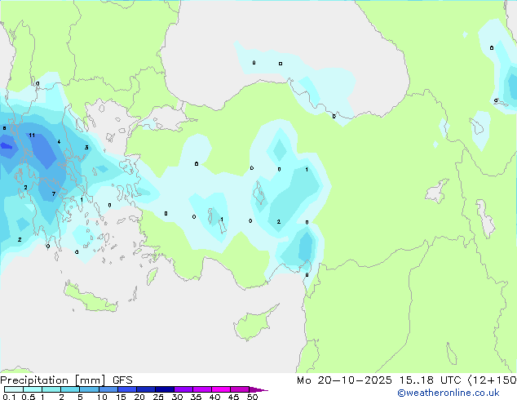Click the '0.5' legend scale label
This screenshot has height=400, width=517.
(x=28, y=397)
